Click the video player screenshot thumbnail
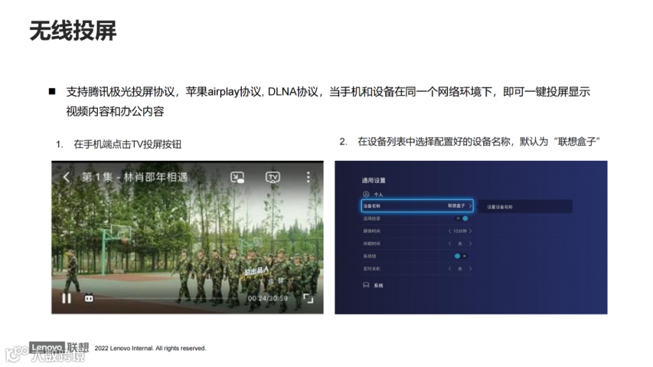 (187, 237)
